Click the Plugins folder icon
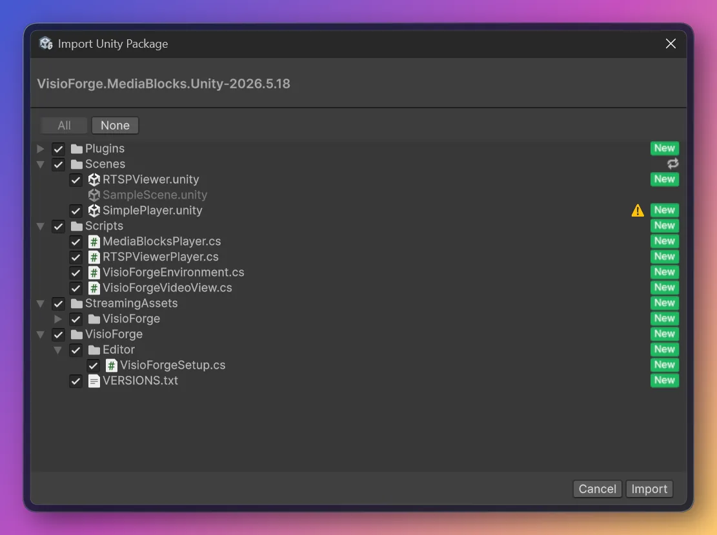This screenshot has height=535, width=717. coord(76,149)
